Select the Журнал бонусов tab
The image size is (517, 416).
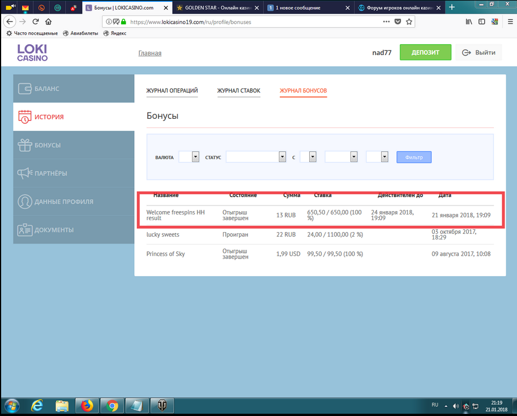coord(303,91)
